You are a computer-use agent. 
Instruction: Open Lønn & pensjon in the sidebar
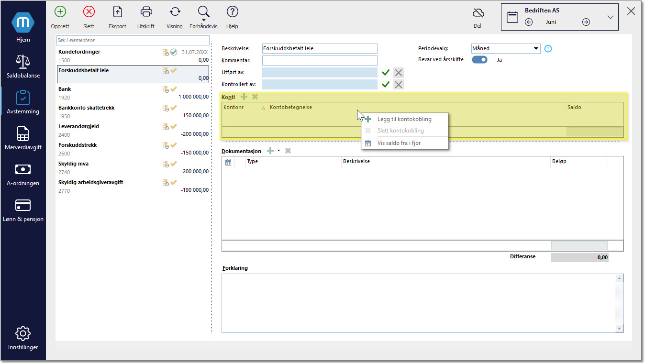point(23,210)
